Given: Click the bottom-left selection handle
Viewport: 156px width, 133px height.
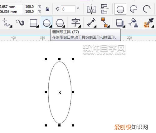Looking at the screenshot, I should (46, 126).
